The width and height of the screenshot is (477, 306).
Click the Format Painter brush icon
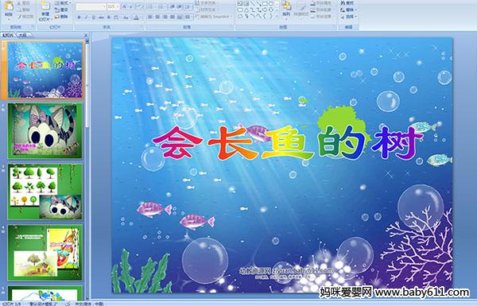click(21, 17)
